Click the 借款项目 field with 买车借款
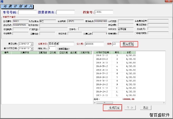This screenshot has height=119, width=173. pyautogui.click(x=61, y=44)
